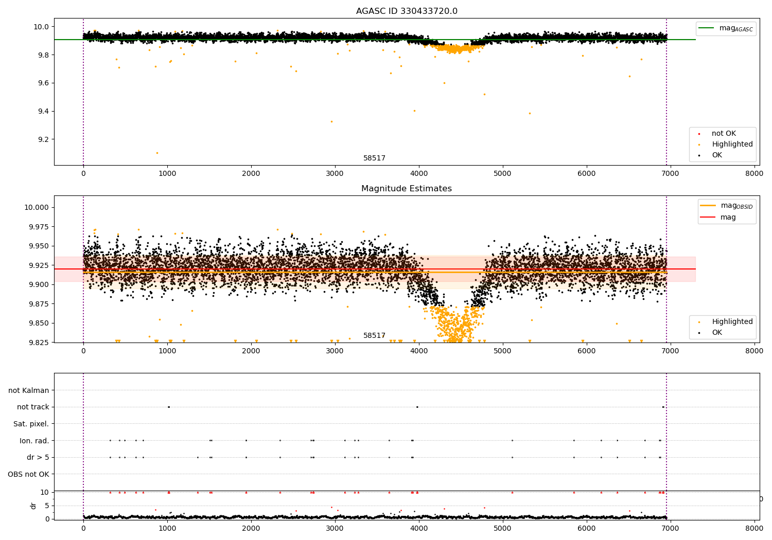Click the 'dr' y-axis label of bottom strip
772x540 pixels.
tap(33, 506)
